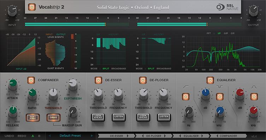Move Equaliser left in processing order
The image size is (266, 140).
pos(180,136)
